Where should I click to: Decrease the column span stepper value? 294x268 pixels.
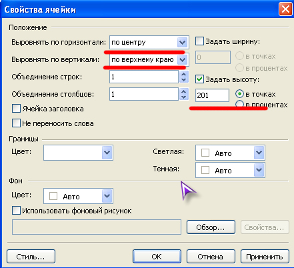(x=184, y=97)
